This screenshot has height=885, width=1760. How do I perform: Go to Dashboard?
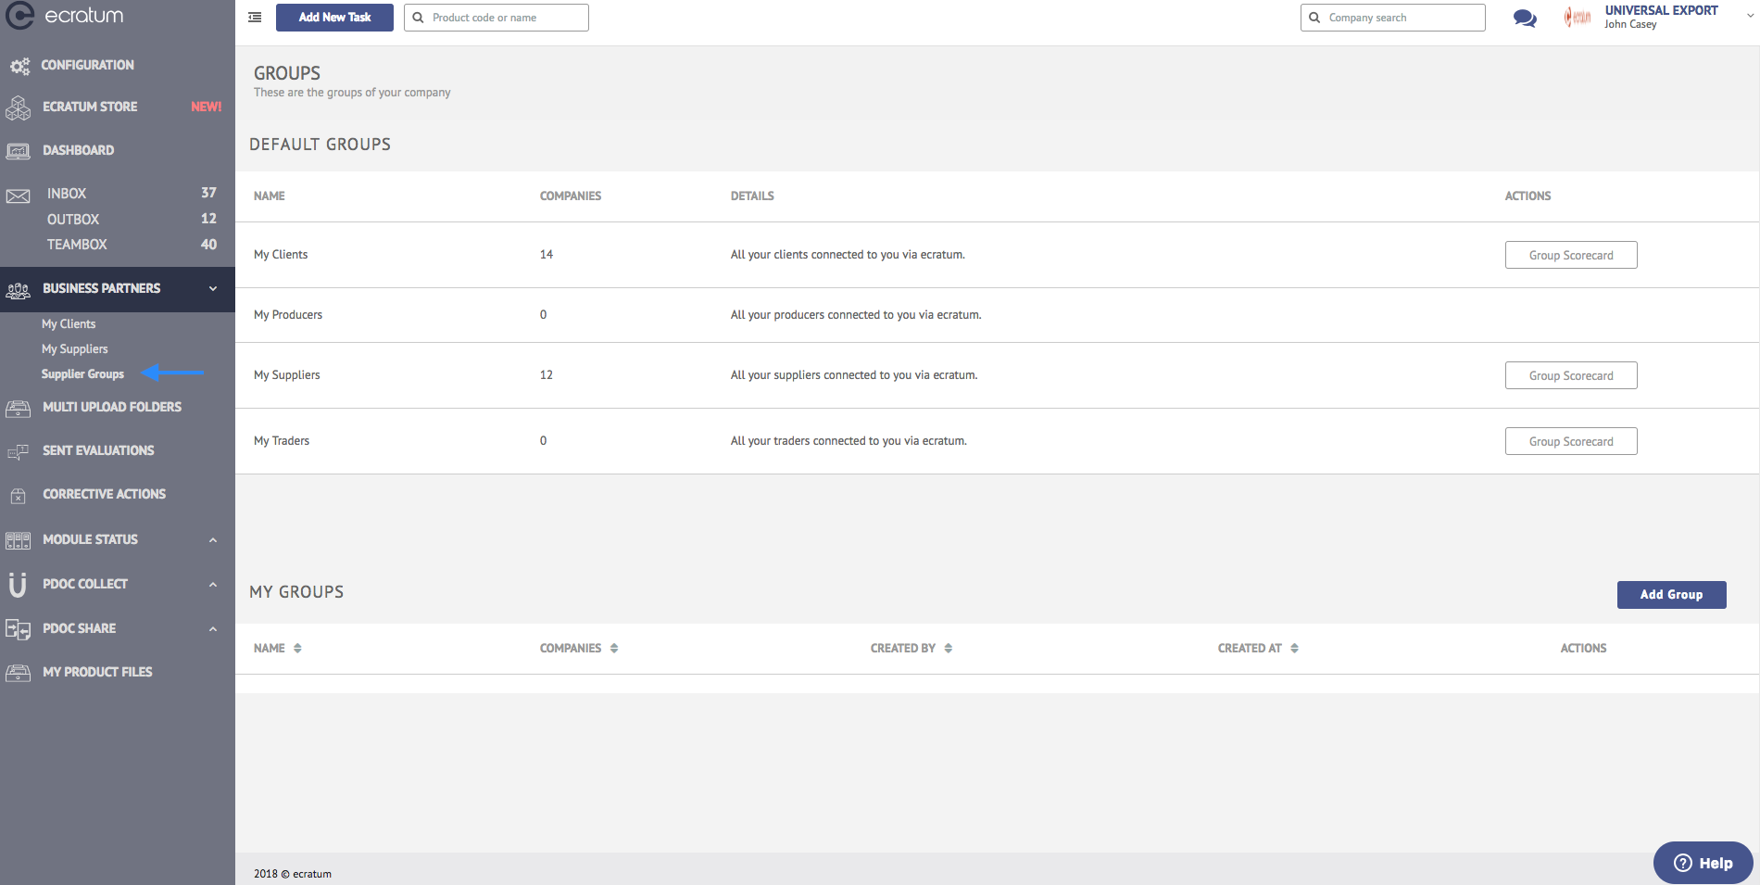[x=79, y=151]
